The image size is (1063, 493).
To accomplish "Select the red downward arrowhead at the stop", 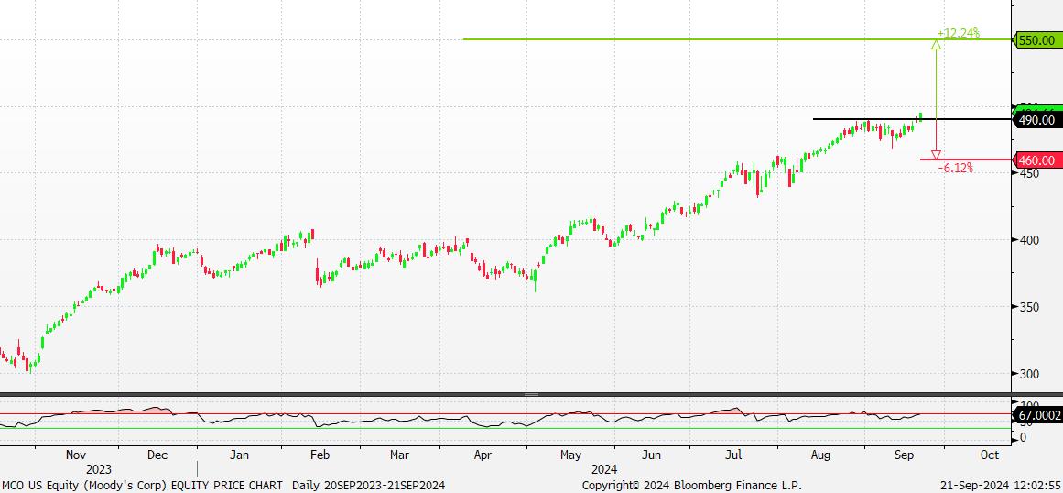I will coord(937,155).
